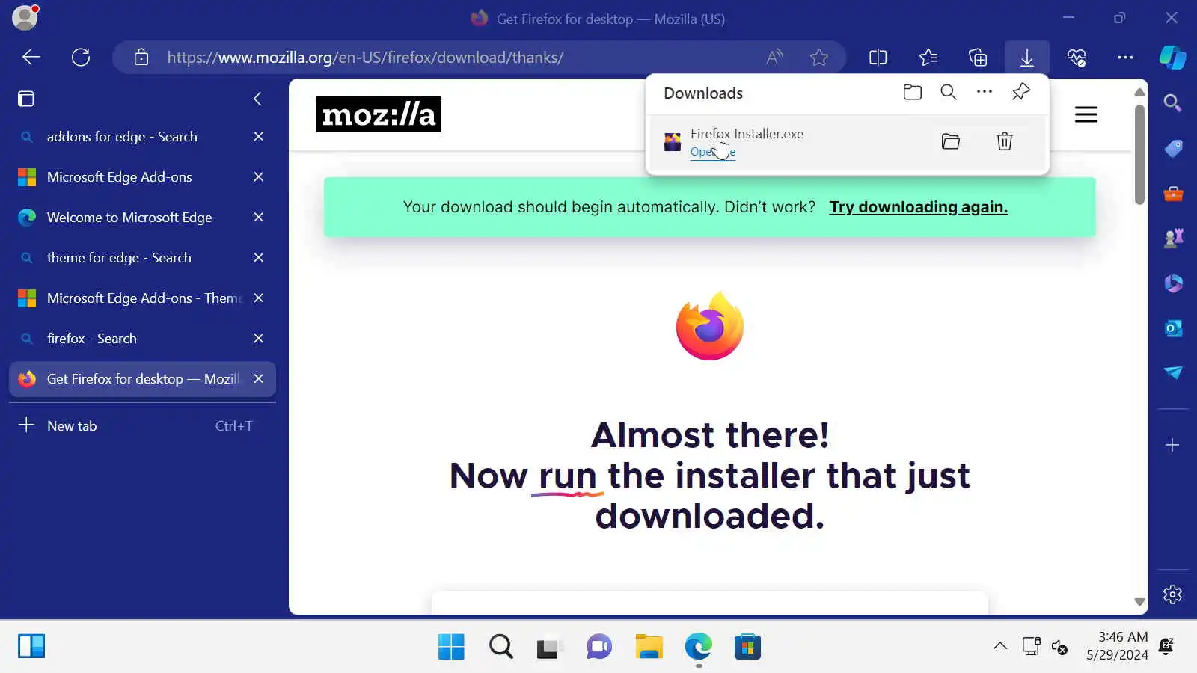Viewport: 1197px width, 673px height.
Task: Open Collections panel
Action: (978, 58)
